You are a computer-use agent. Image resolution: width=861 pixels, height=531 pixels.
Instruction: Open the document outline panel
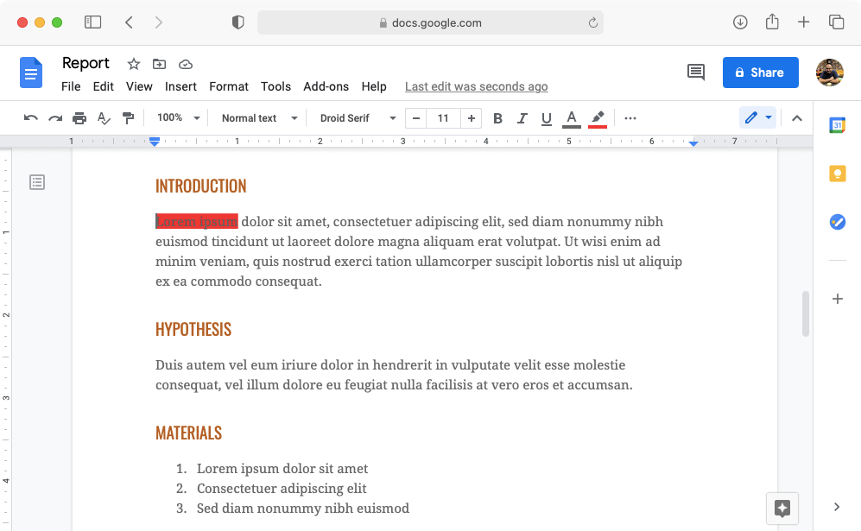(36, 182)
